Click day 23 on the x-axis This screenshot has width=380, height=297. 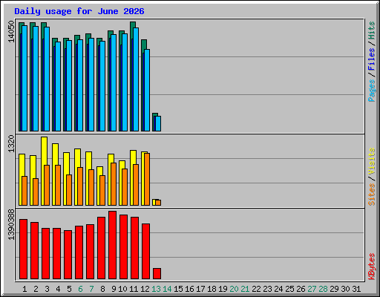click(x=267, y=289)
